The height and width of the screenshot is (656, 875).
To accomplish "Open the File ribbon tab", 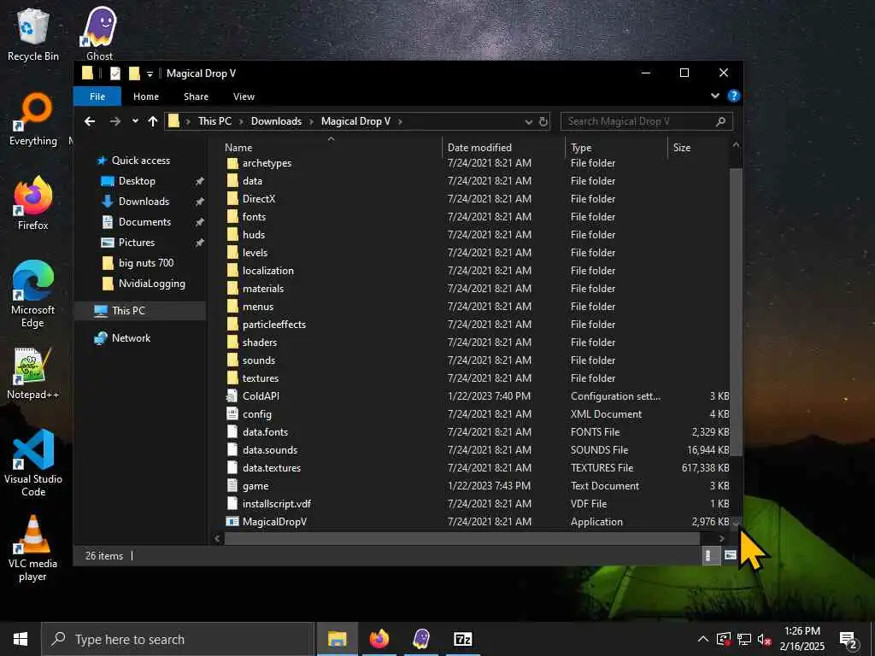I will tap(97, 97).
